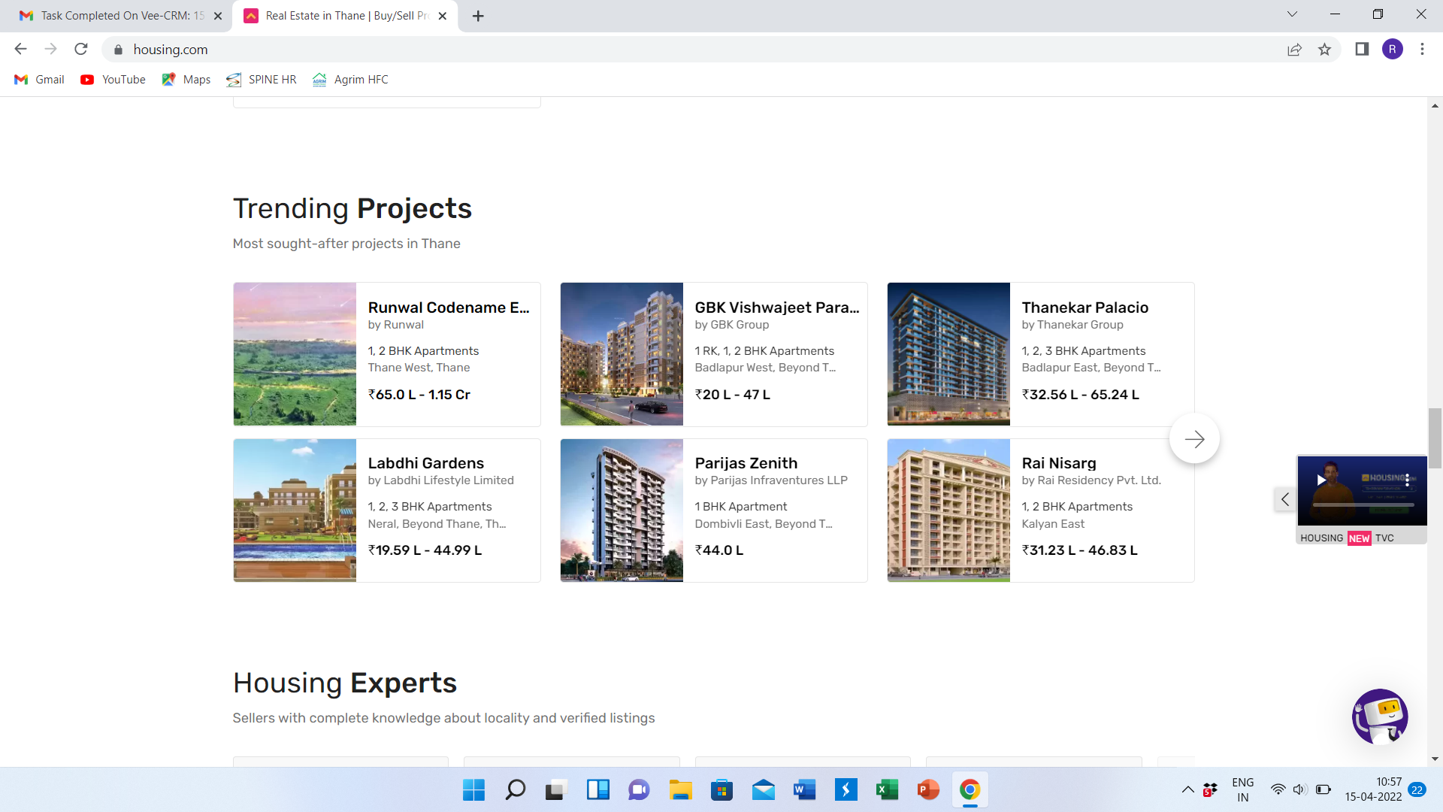Open Teams Chat on taskbar

(x=639, y=790)
